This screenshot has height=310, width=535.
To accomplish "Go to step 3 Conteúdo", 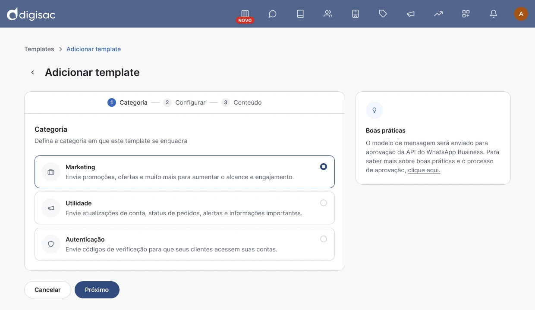I will (x=242, y=102).
